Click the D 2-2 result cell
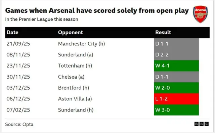The width and height of the screenshot is (215, 133). (x=176, y=55)
